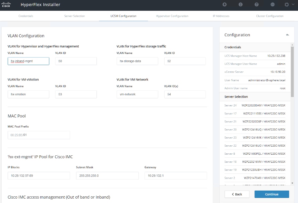This screenshot has height=203, width=298.
Task: Click the VLAN Configuration heading
Action: click(26, 36)
